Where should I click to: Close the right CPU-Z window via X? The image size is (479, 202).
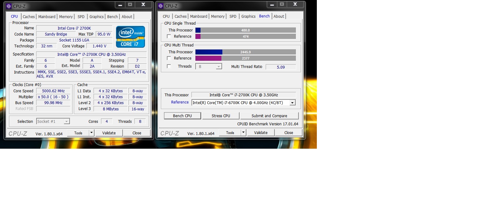[x=295, y=4]
